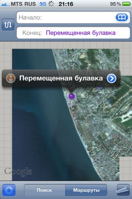Tap the current location tracking button

9,190
